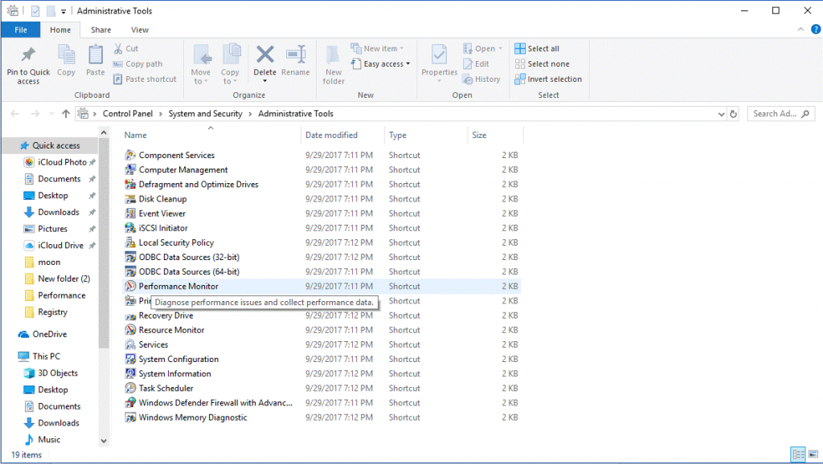
Task: Click the Paste ribbon icon
Action: coord(96,55)
